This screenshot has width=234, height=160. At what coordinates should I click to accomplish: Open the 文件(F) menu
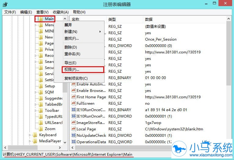coord(10,12)
